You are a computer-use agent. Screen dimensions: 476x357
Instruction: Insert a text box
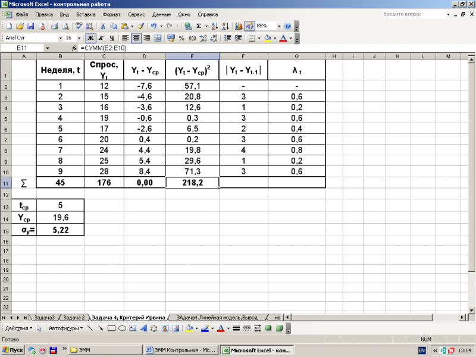coord(133,328)
